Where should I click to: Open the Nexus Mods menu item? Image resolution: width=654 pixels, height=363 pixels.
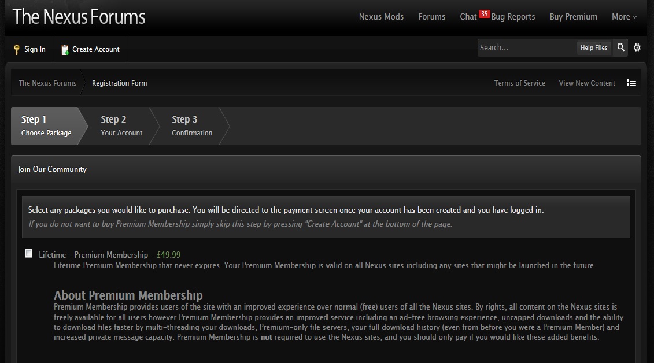381,17
